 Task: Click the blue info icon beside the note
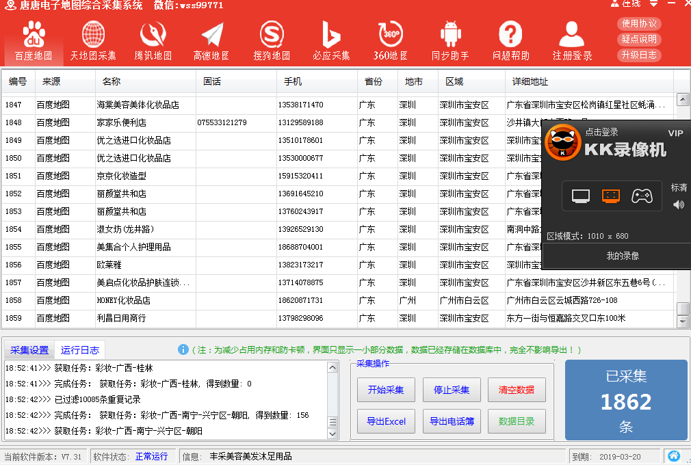pyautogui.click(x=183, y=349)
